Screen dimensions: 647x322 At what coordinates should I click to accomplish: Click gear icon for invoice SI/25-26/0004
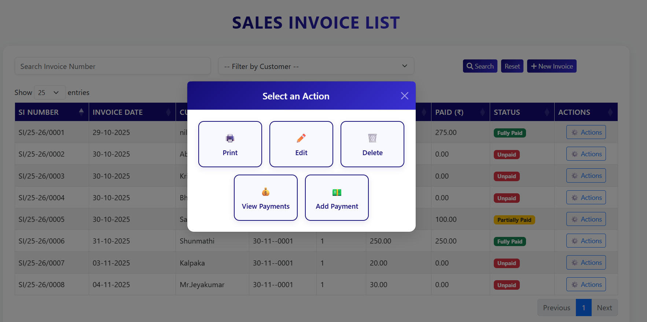coord(575,198)
